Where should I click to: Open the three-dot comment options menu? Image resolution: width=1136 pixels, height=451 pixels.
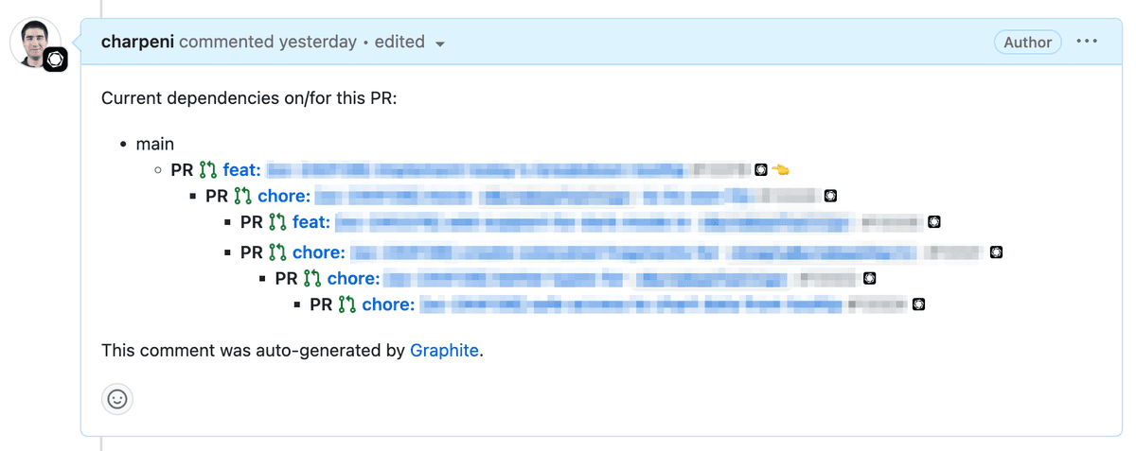[1087, 42]
